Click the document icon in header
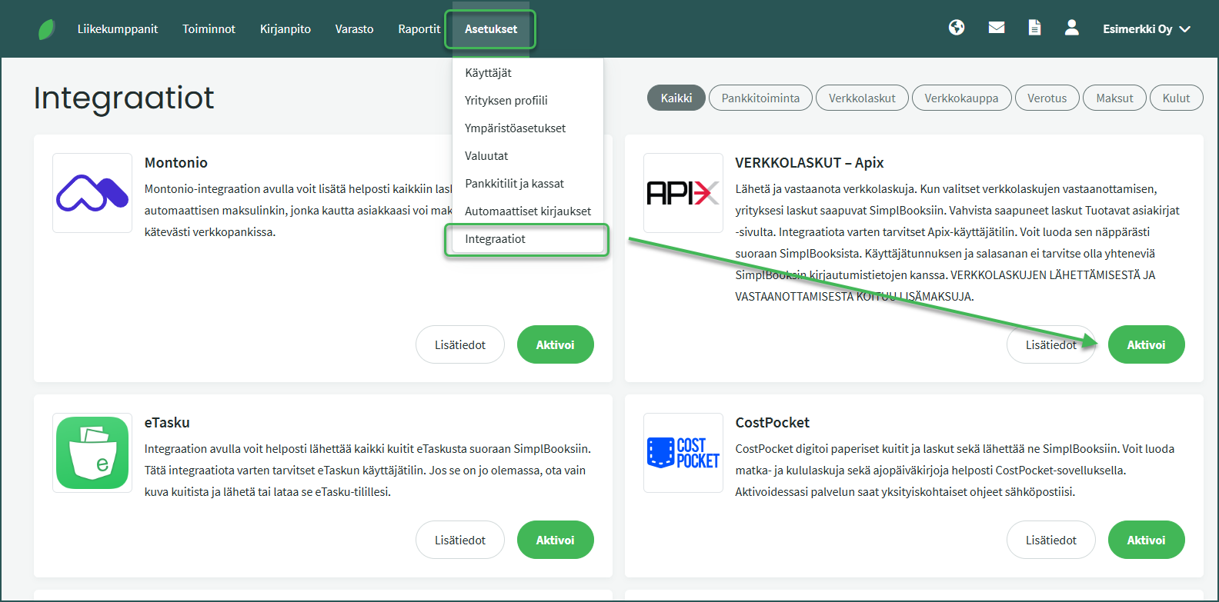1219x602 pixels. coord(1034,28)
